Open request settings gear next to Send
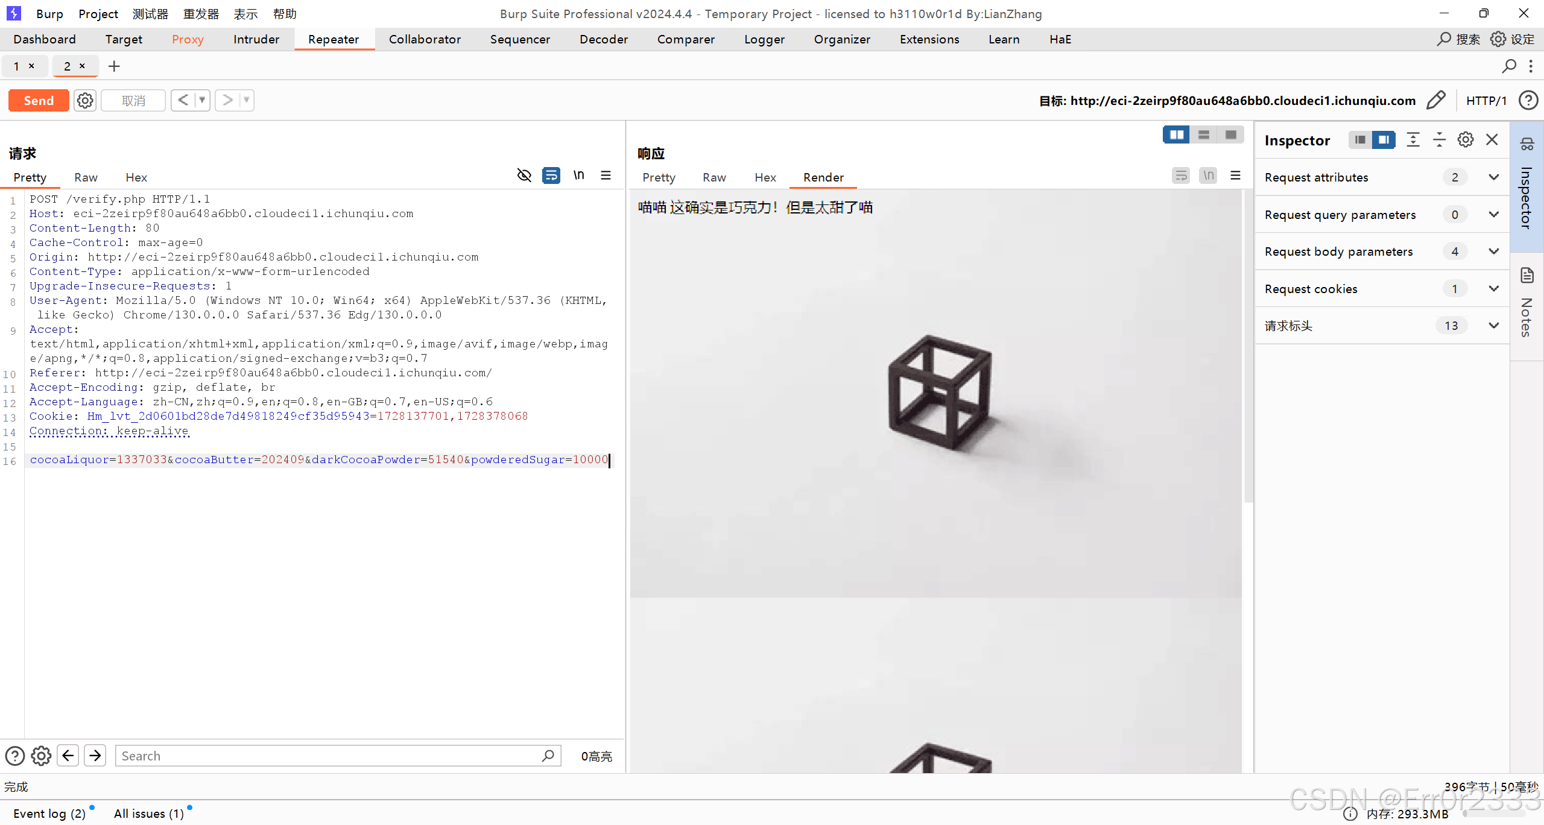Viewport: 1544px width, 825px height. coord(85,100)
